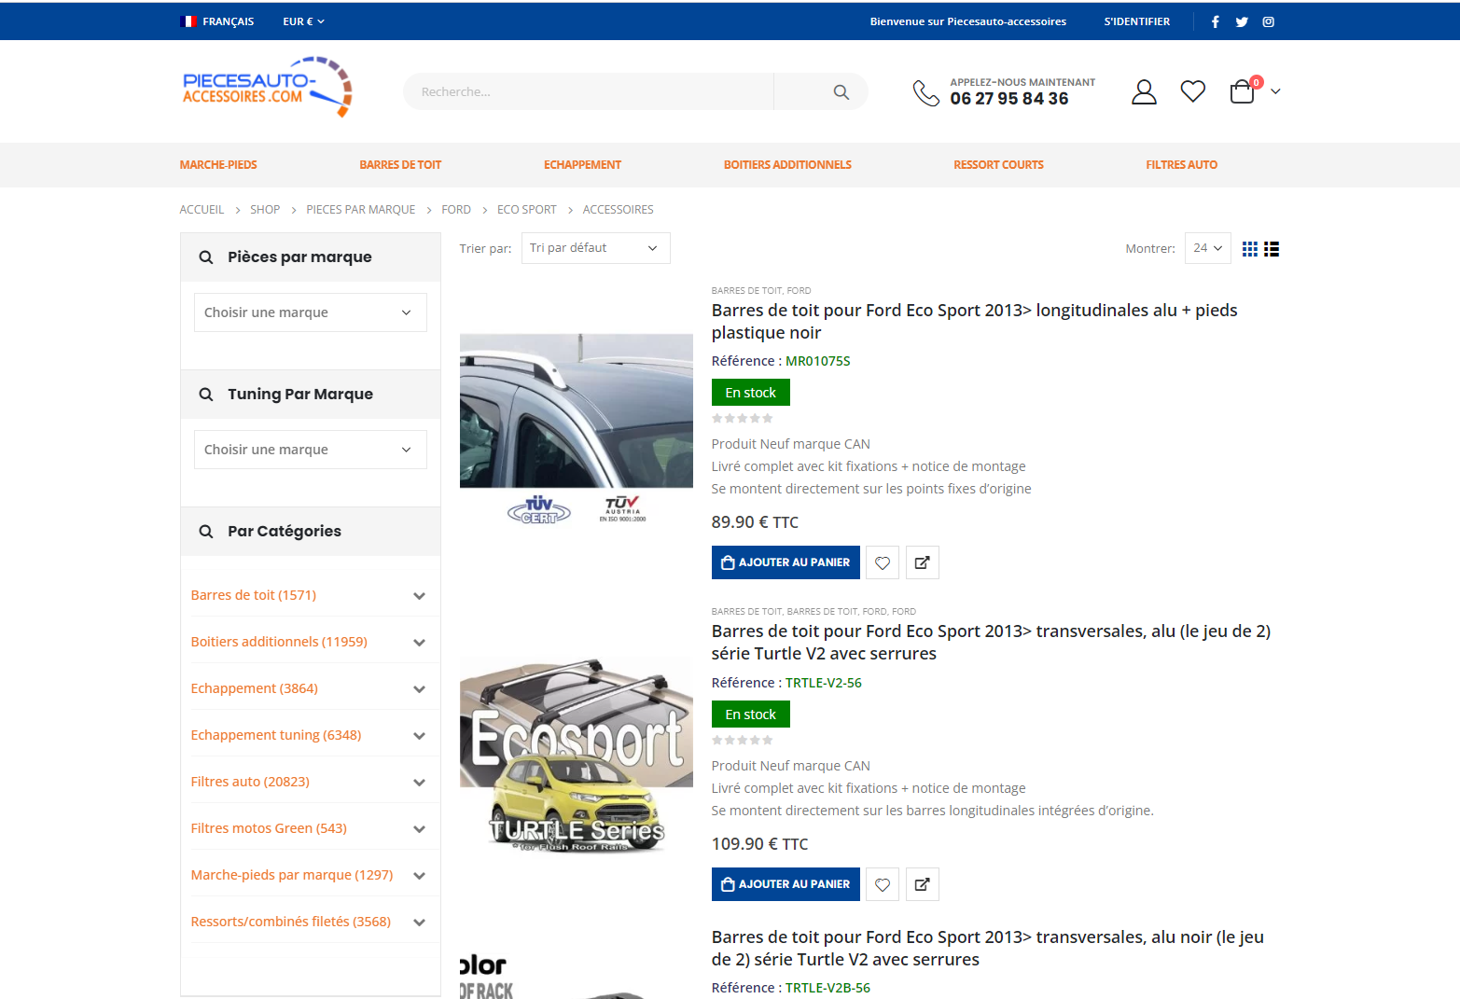
Task: Open the EUR € currency dropdown
Action: click(x=303, y=21)
